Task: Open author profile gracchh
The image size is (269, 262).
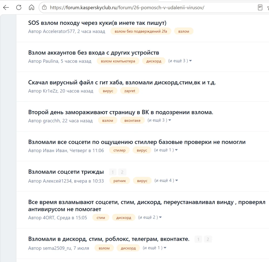Action: [x=51, y=121]
